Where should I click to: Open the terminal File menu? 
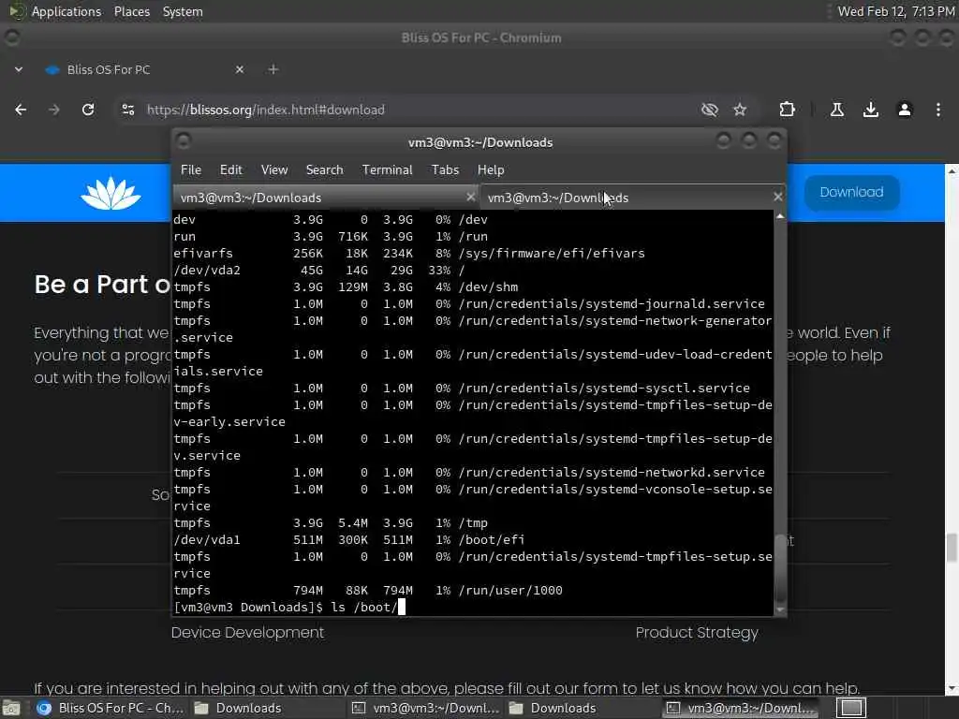(191, 169)
